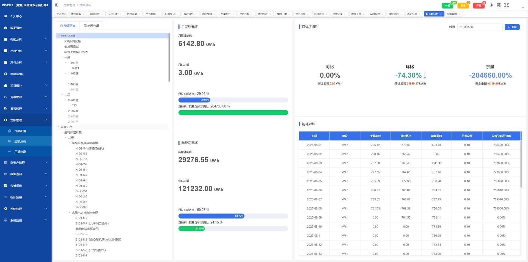Open the QR code icon
The height and width of the screenshot is (262, 528).
(x=499, y=5)
